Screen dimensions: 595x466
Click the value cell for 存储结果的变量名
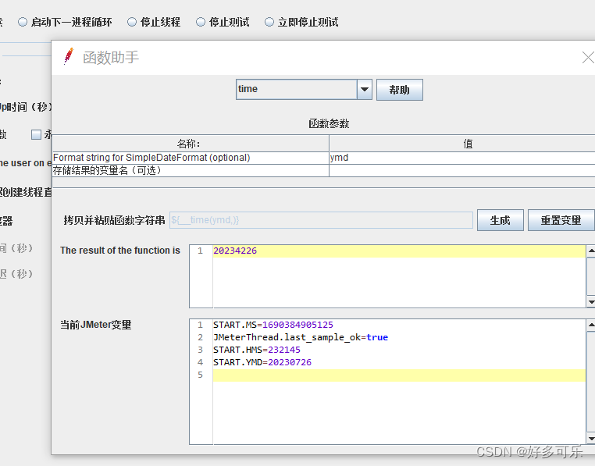461,170
